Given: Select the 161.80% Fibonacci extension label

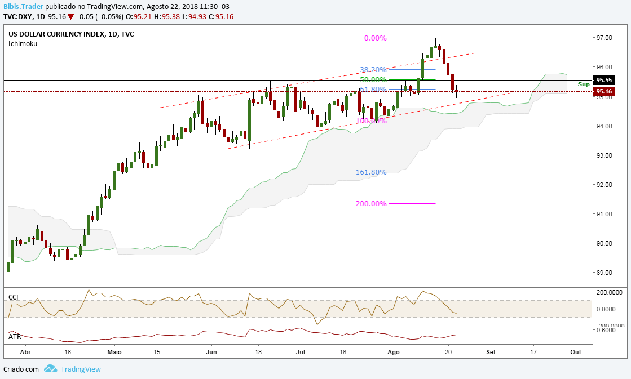Looking at the screenshot, I should [x=370, y=172].
